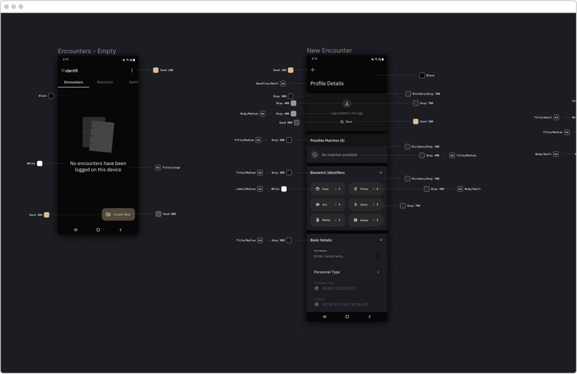Click the Create New button
The height and width of the screenshot is (374, 577).
pyautogui.click(x=118, y=214)
